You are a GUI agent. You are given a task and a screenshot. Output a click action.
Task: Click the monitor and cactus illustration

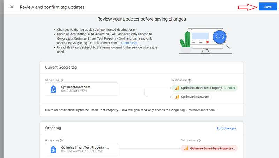[x=205, y=41]
